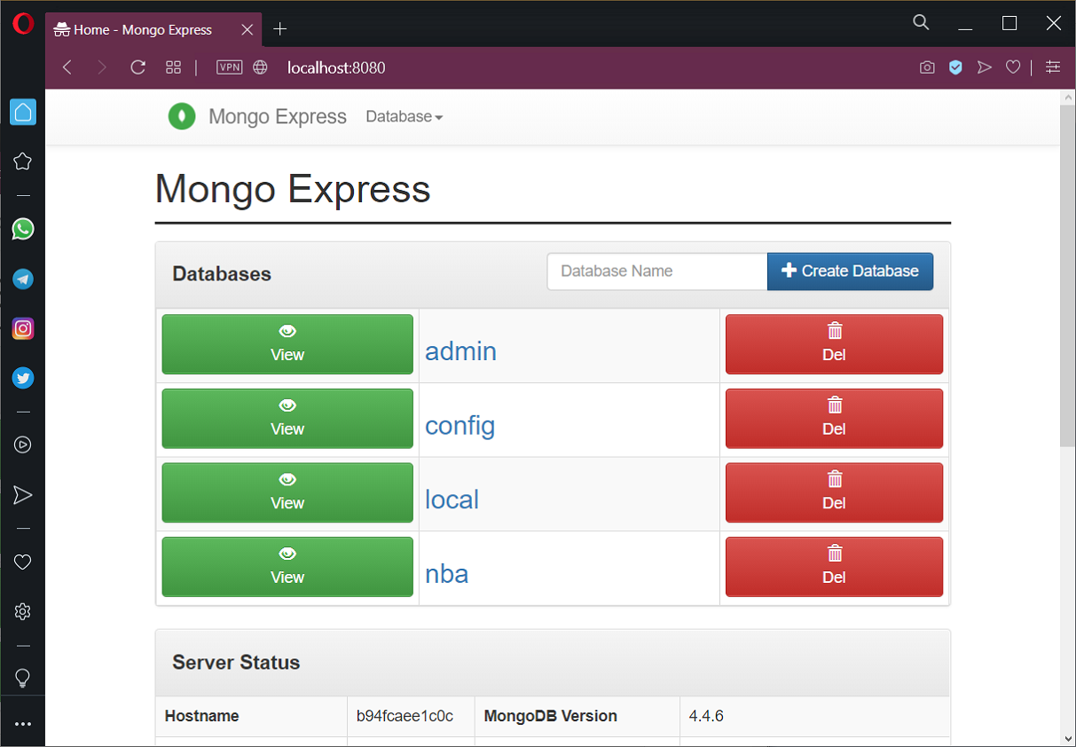
Task: Click the MongoDB Version table label
Action: coord(551,716)
